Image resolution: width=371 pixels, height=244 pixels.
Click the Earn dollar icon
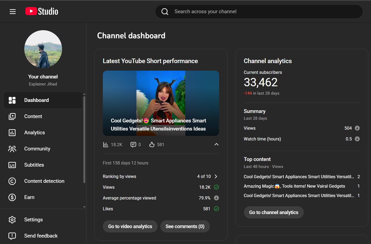(x=12, y=197)
